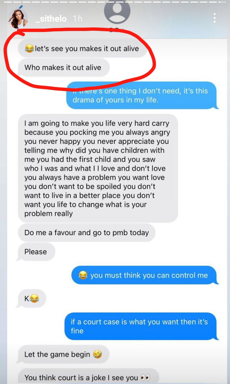Tap the laughing emoji before "let's see"
Viewport: 230px width, 384px height.
(x=29, y=49)
